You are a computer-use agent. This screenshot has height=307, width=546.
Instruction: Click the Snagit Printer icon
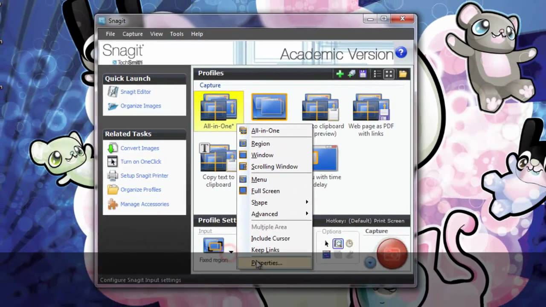coord(113,176)
